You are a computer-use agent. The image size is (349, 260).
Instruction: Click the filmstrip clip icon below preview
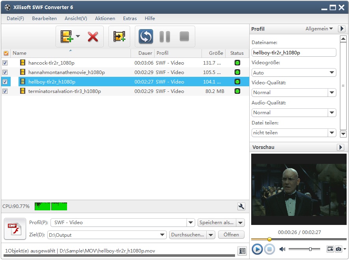(330, 249)
